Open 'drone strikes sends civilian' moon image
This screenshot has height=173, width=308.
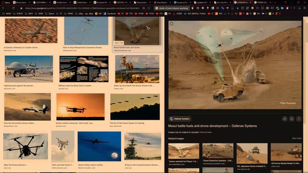(x=100, y=146)
